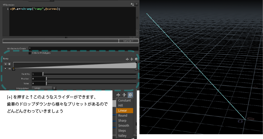263x139 pixels.
Task: Click the cyan curve in the viewport
Action: 196,67
